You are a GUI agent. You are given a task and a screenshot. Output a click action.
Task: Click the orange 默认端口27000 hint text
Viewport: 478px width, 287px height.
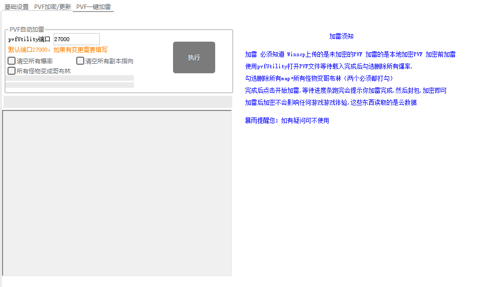click(x=58, y=50)
